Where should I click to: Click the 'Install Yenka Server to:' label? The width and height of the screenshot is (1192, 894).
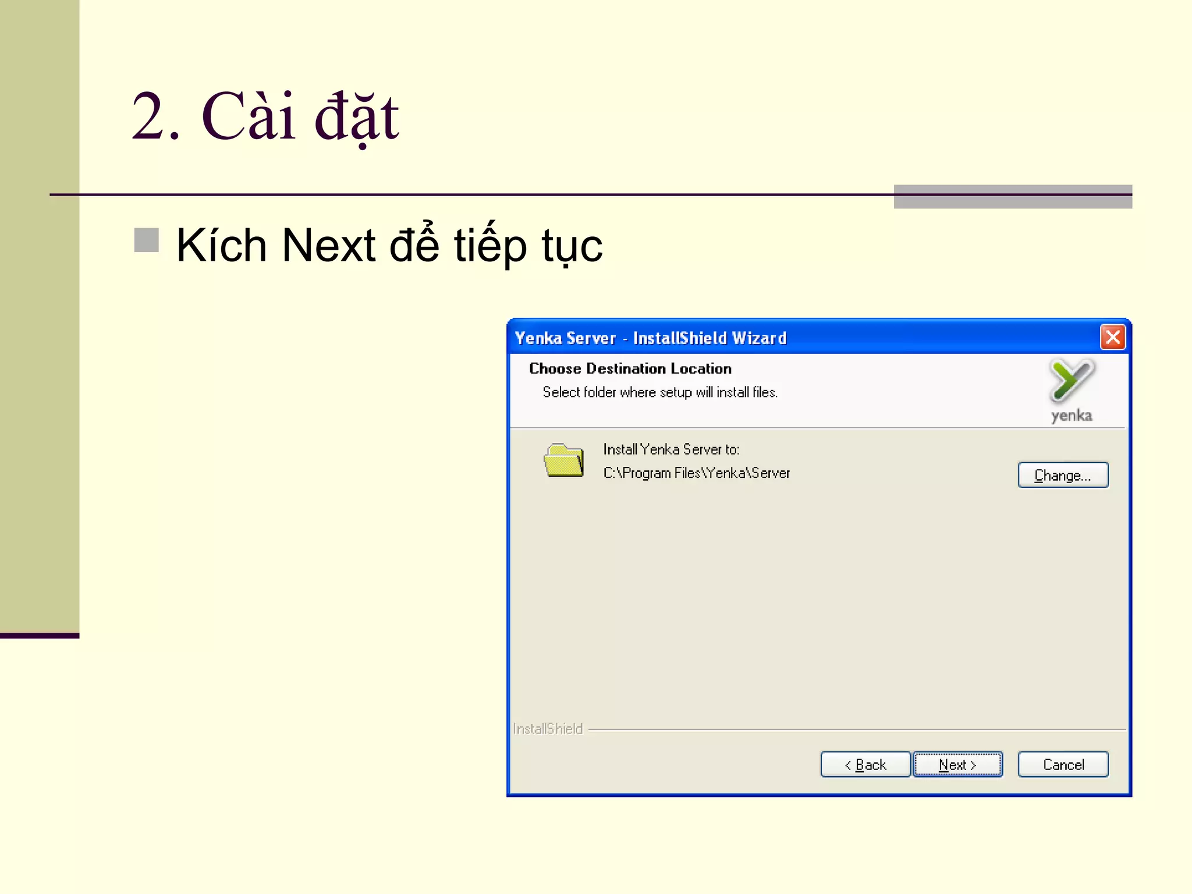point(671,449)
